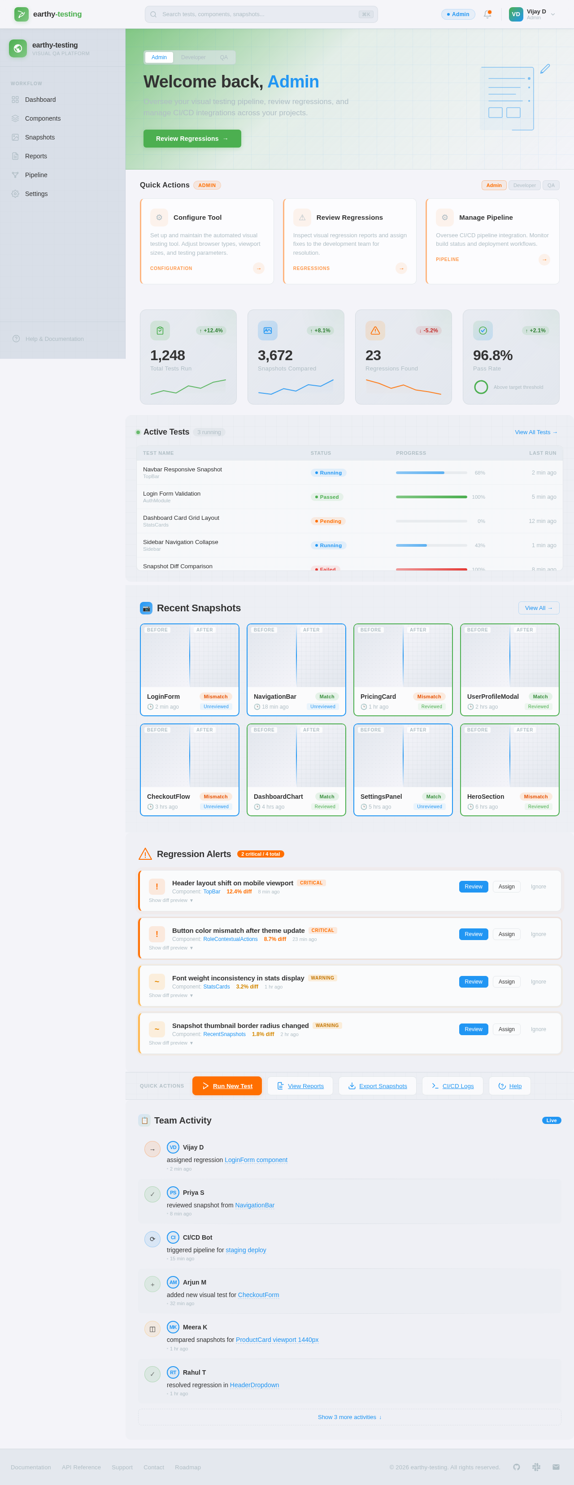Click the pencil icon in hero illustration
Screen dimensions: 574x1485
pyautogui.click(x=544, y=69)
